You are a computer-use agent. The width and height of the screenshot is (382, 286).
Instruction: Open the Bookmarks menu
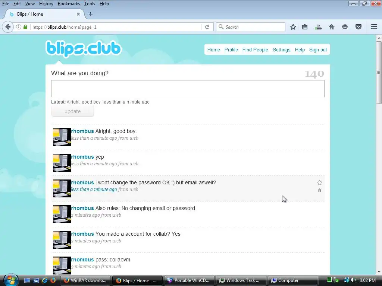69,4
